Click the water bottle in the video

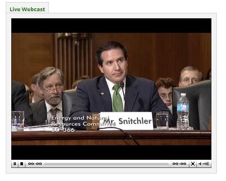pos(183,111)
